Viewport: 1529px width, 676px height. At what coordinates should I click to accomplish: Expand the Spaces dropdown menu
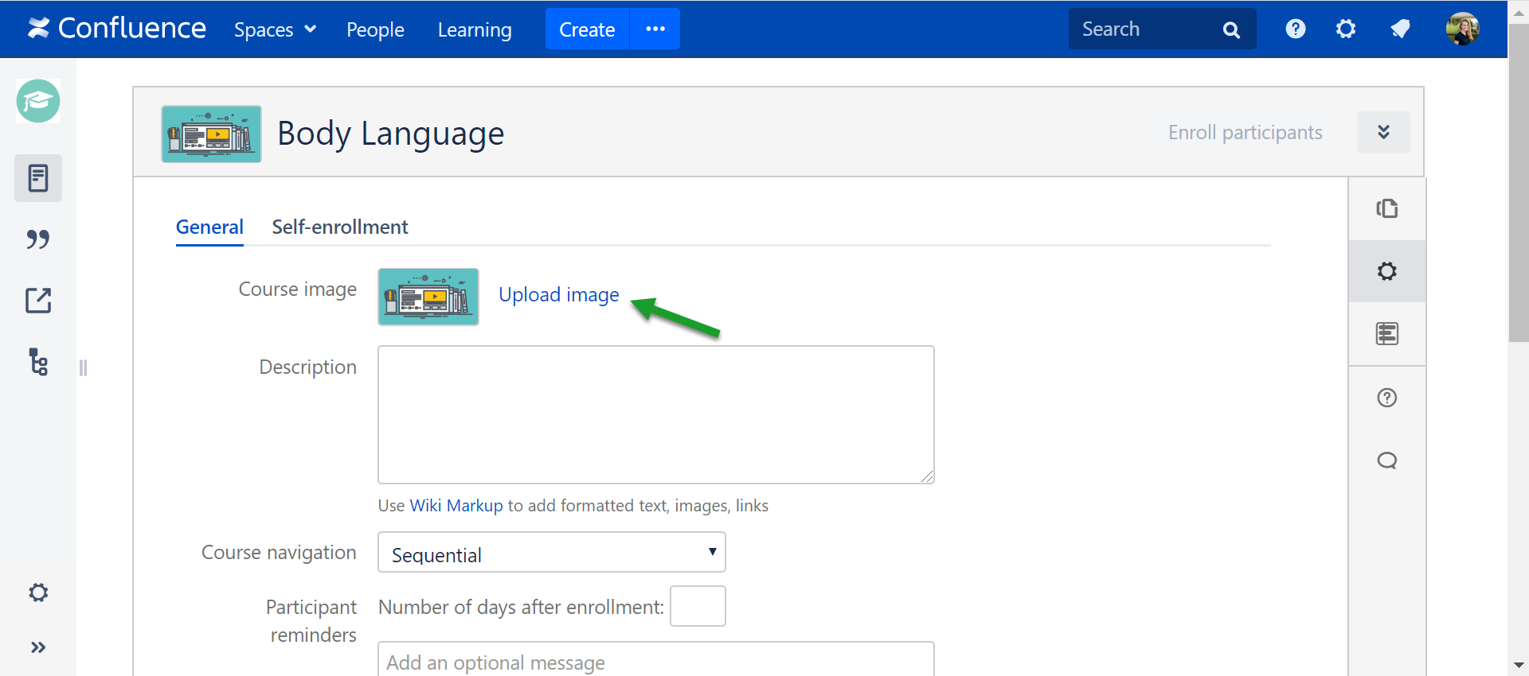point(275,29)
